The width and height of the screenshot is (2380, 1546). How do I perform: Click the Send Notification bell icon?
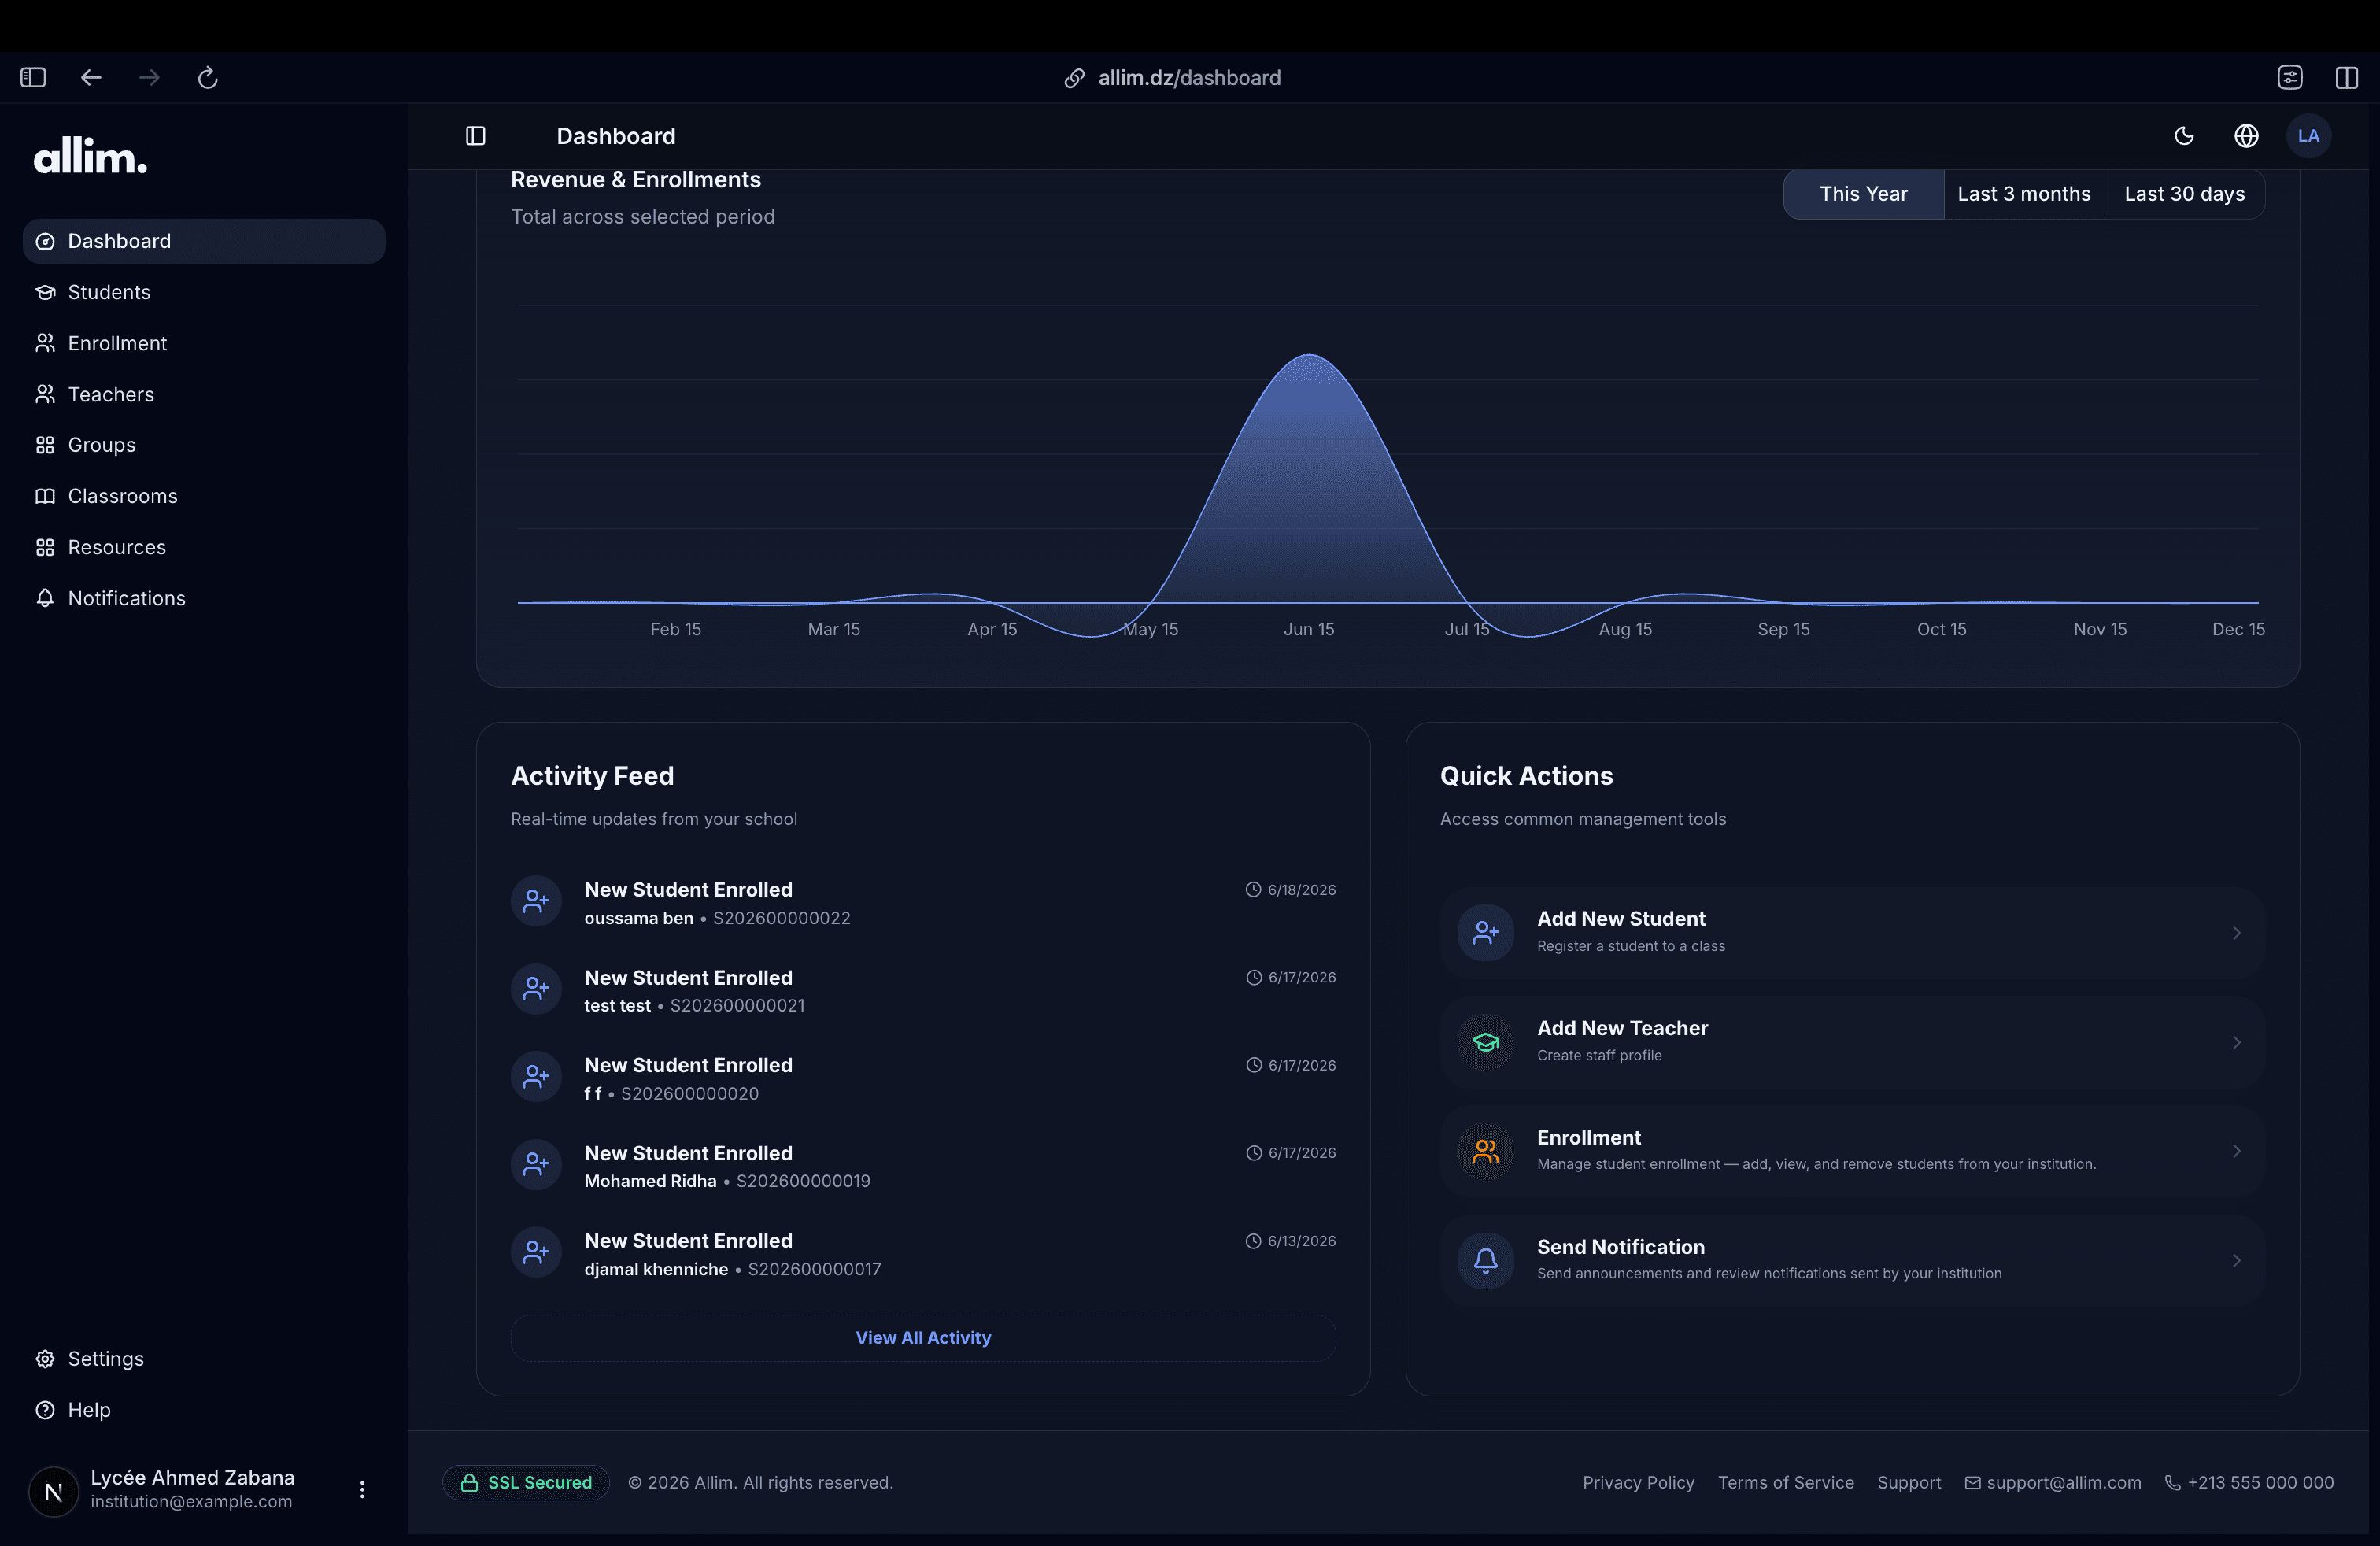(1485, 1260)
